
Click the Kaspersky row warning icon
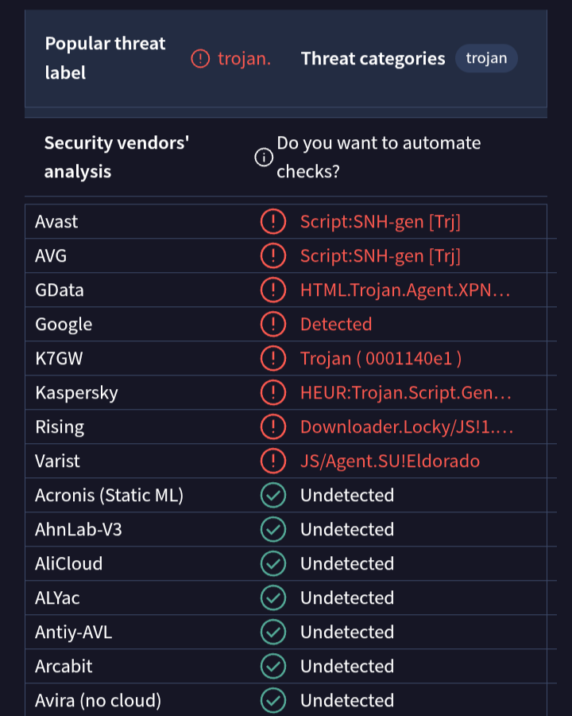[x=272, y=393]
